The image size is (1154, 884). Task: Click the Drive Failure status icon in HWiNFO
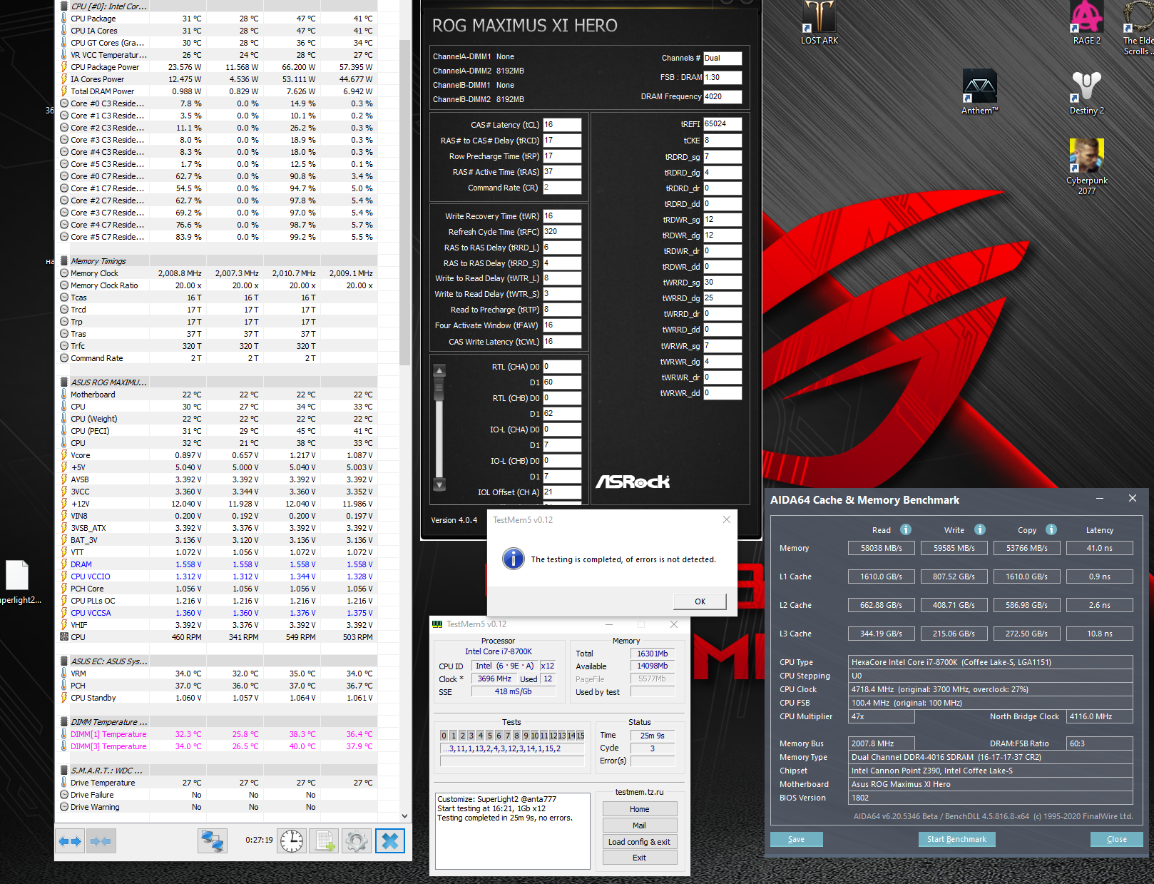(x=64, y=795)
